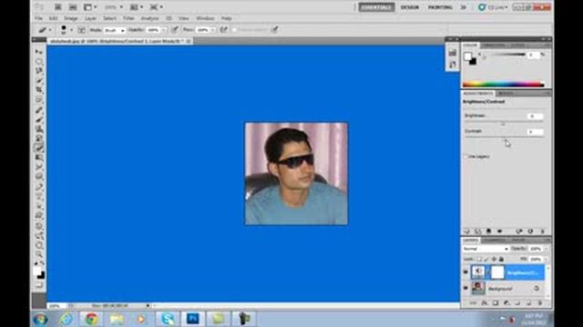Click the History collapsed panel icon
583x327 pixels.
pos(452,53)
